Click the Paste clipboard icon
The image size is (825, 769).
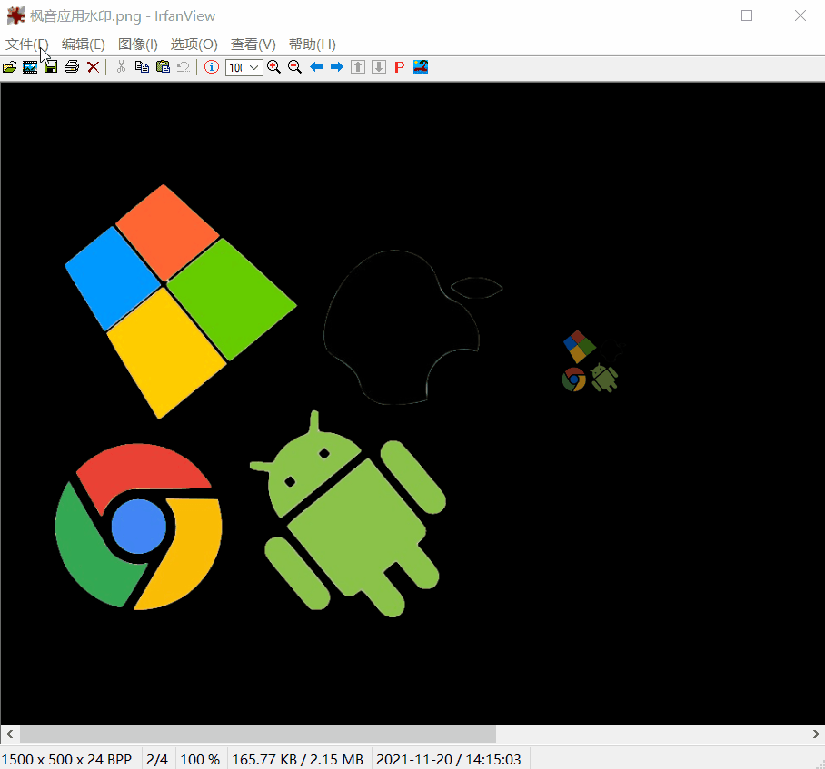[164, 67]
